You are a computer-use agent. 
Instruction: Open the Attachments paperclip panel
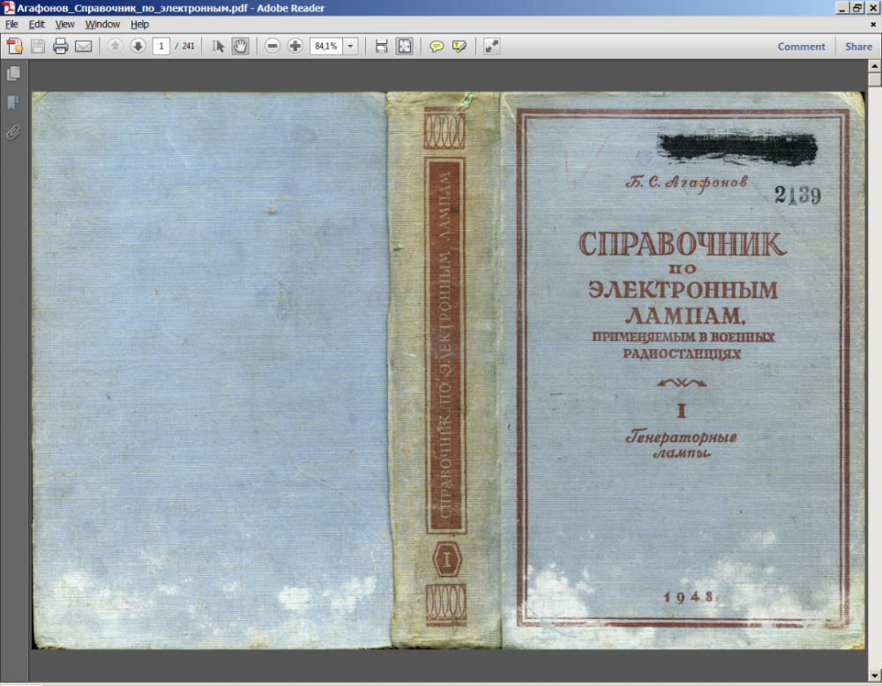[13, 132]
